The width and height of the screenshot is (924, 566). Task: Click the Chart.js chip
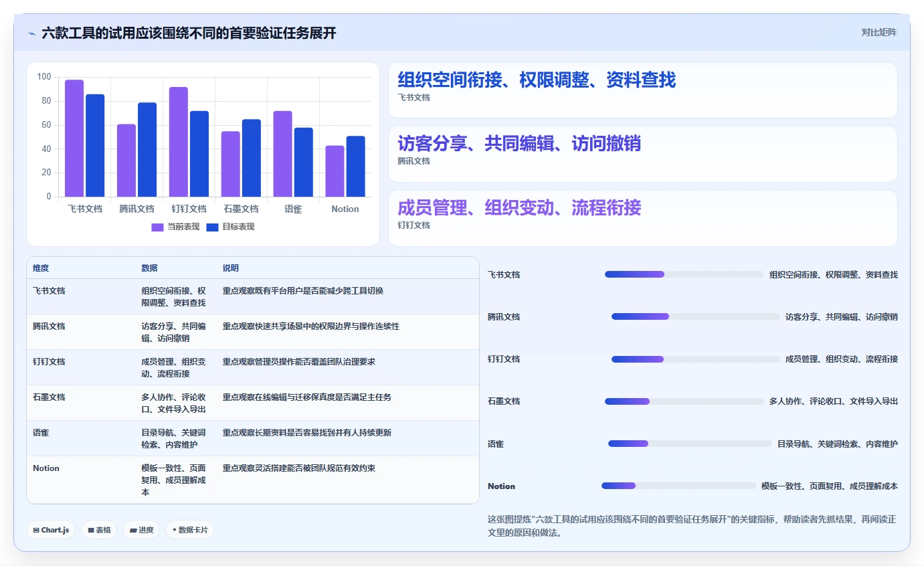(52, 530)
